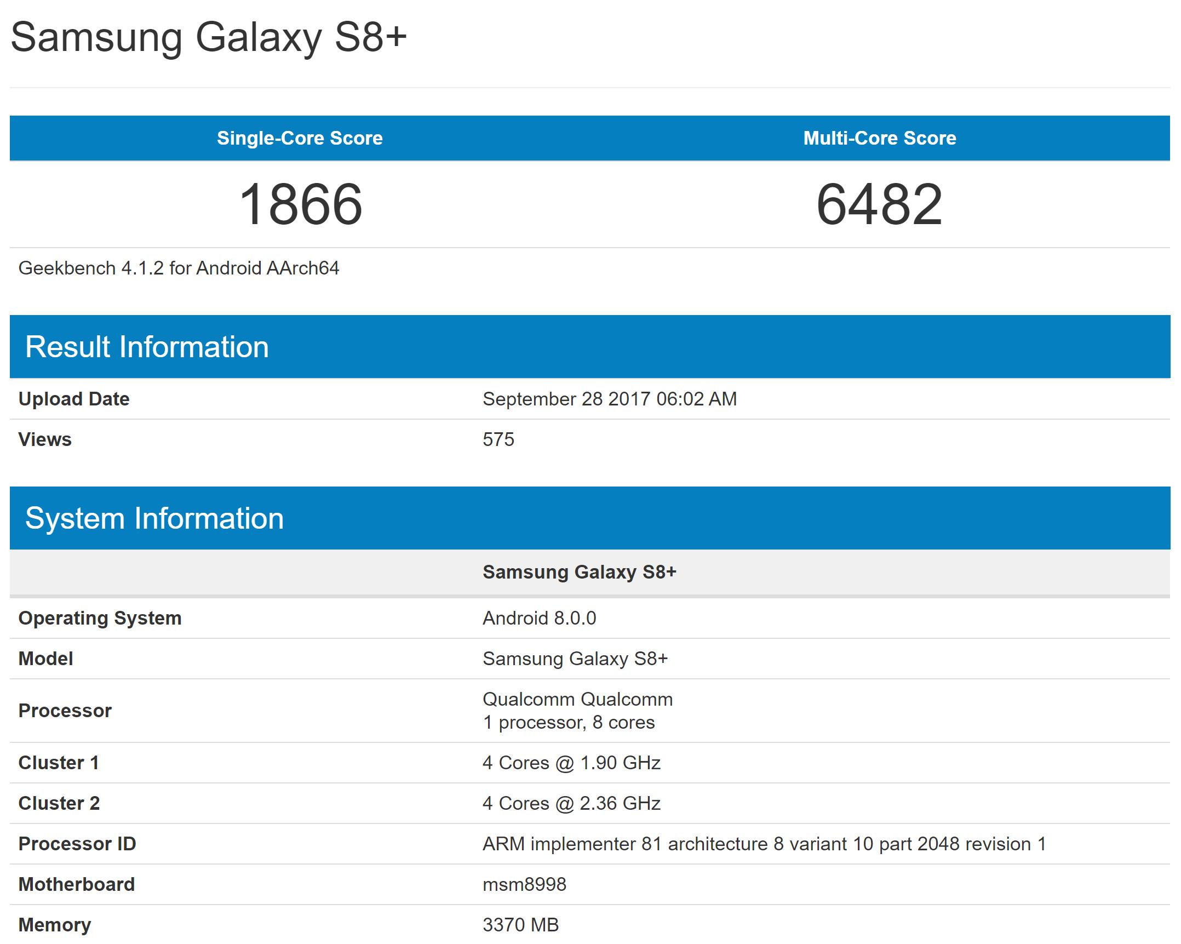Click the Result Information section header
1181x944 pixels.
pyautogui.click(x=147, y=346)
